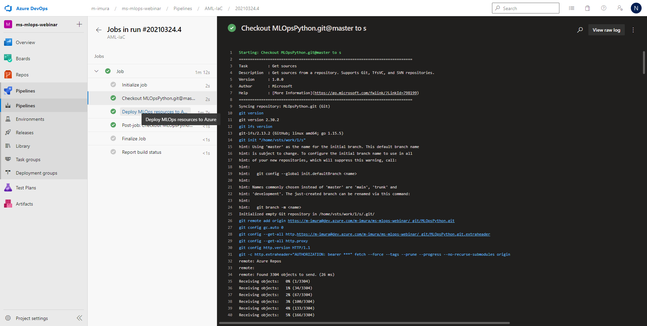Open the shopping bag marketplace icon

coord(587,8)
